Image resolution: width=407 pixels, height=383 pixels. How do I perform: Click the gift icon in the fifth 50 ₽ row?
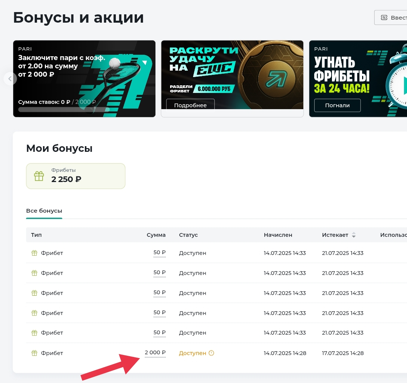[34, 332]
